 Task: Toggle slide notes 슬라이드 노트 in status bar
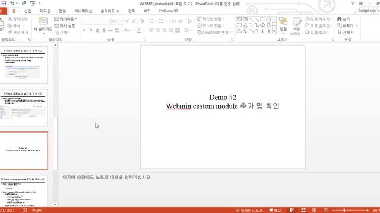249,211
